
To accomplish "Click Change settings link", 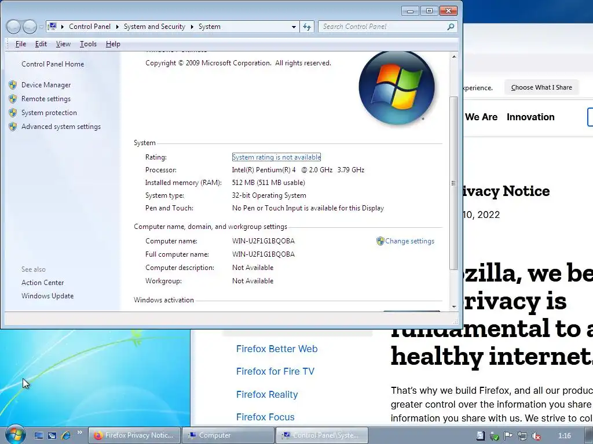I will (x=409, y=241).
